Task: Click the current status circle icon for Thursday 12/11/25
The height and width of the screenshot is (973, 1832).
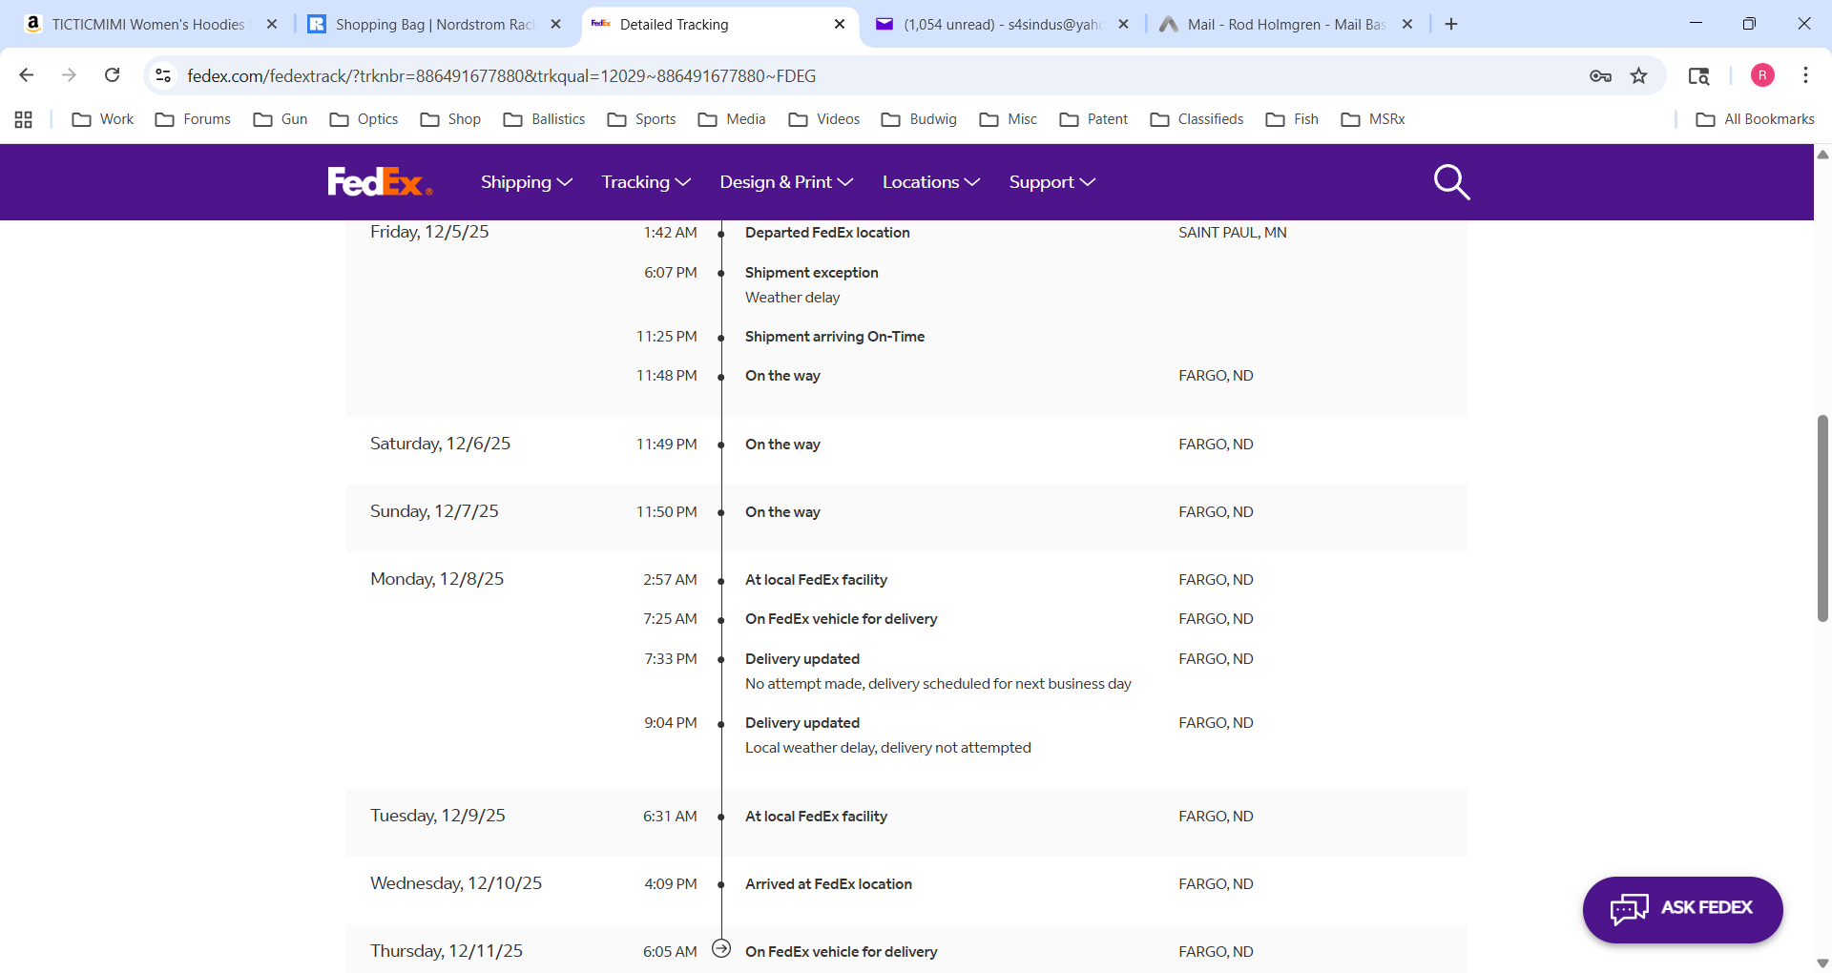Action: [x=721, y=948]
